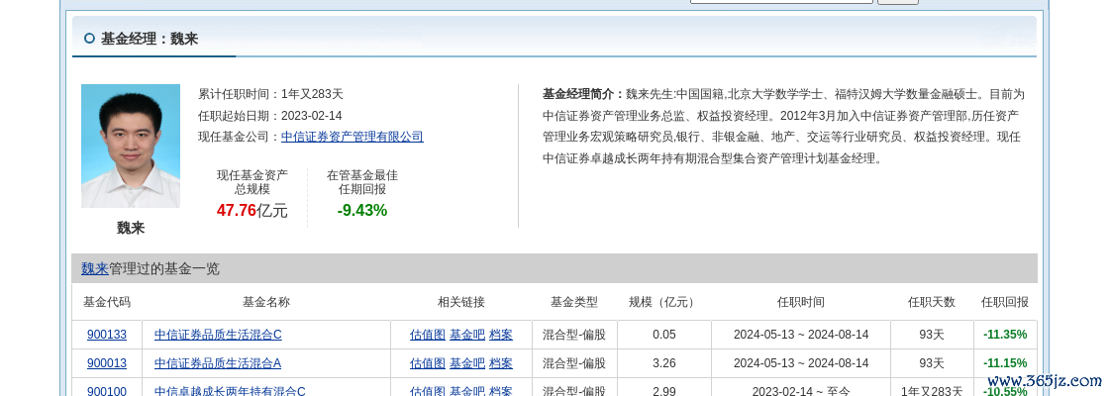1109x396 pixels.
Task: Click the 基金类型 column header
Action: point(574,302)
